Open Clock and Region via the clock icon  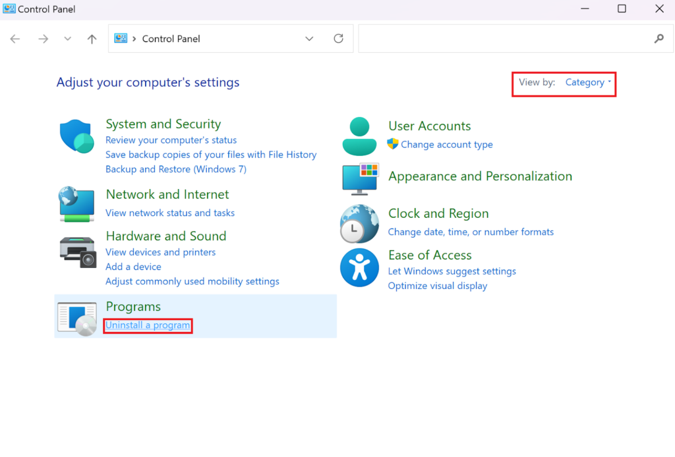pyautogui.click(x=359, y=223)
